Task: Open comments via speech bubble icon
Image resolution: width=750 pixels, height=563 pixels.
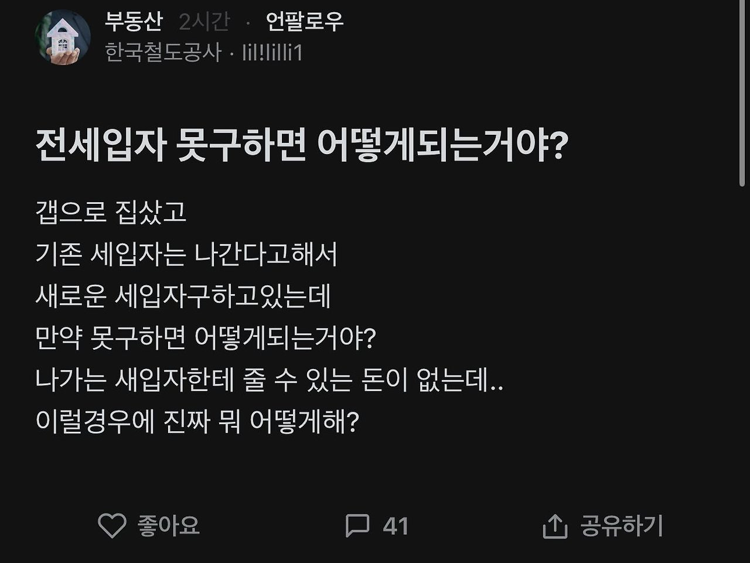Action: tap(357, 526)
